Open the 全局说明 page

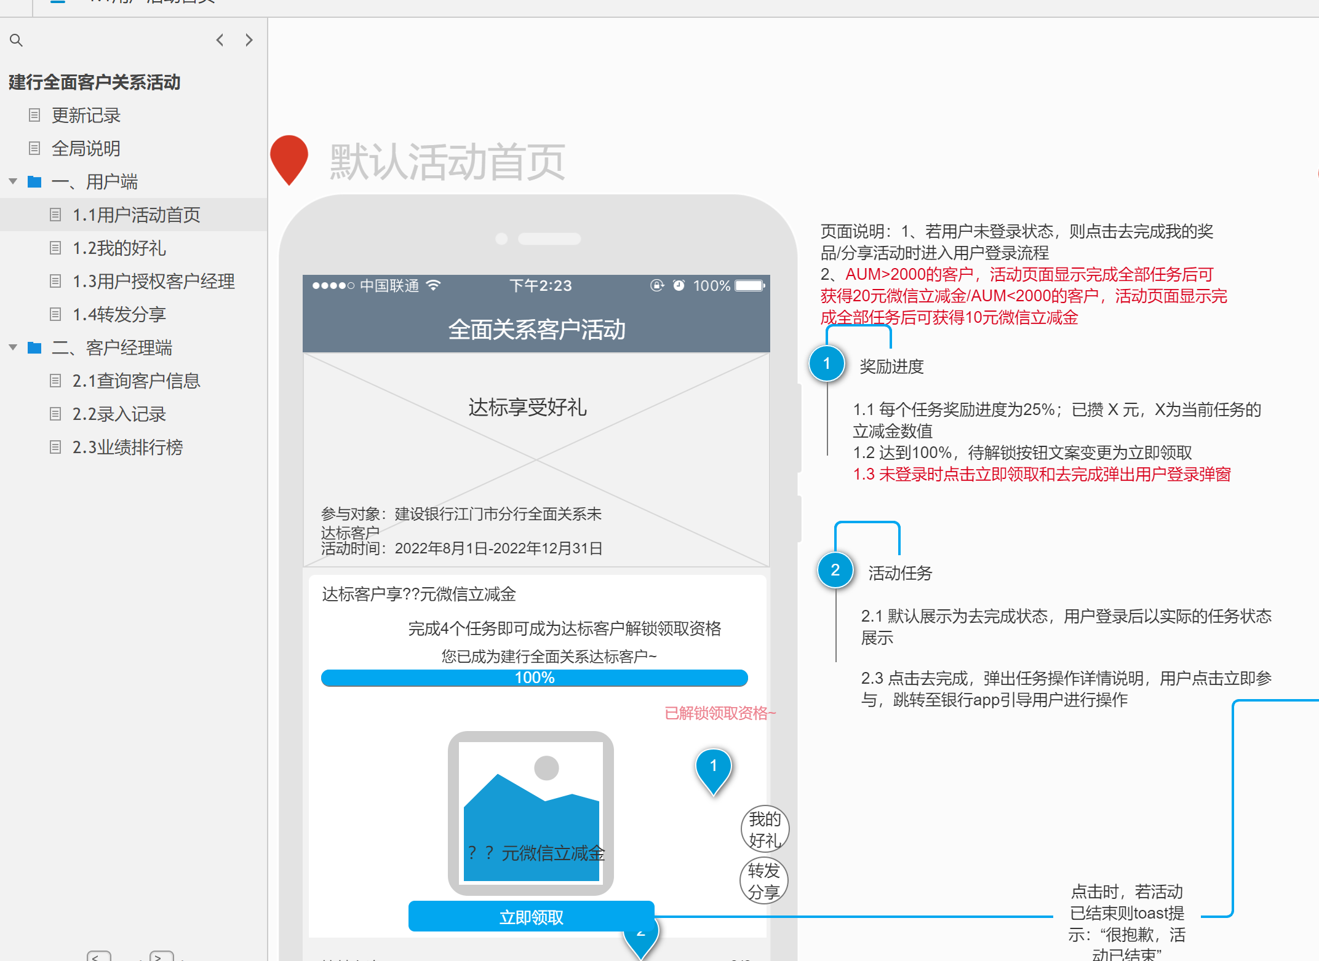pos(86,148)
